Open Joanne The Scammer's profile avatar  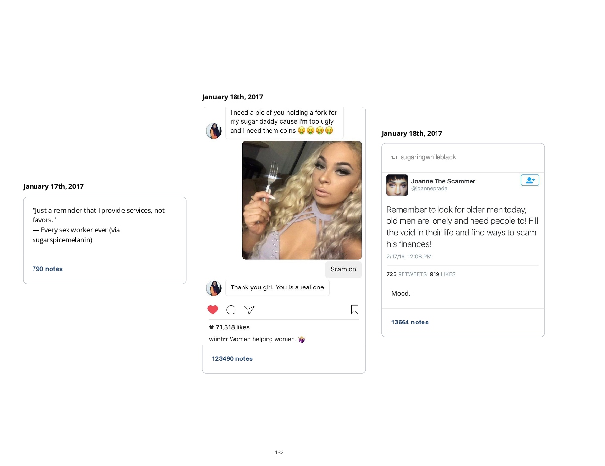point(397,185)
